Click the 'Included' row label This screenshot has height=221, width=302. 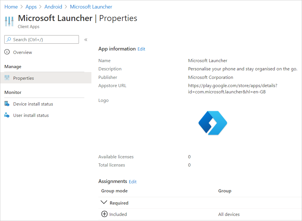[x=118, y=214]
